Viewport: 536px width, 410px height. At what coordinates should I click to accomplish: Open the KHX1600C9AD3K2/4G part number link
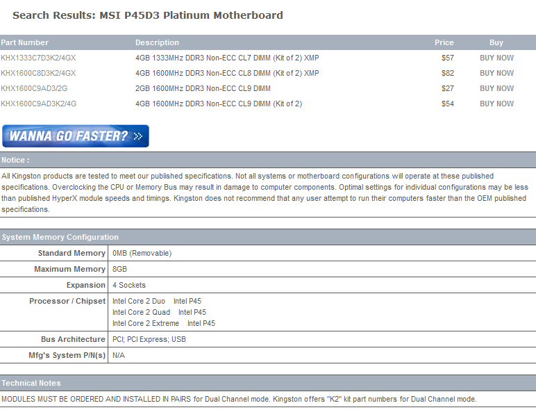38,104
